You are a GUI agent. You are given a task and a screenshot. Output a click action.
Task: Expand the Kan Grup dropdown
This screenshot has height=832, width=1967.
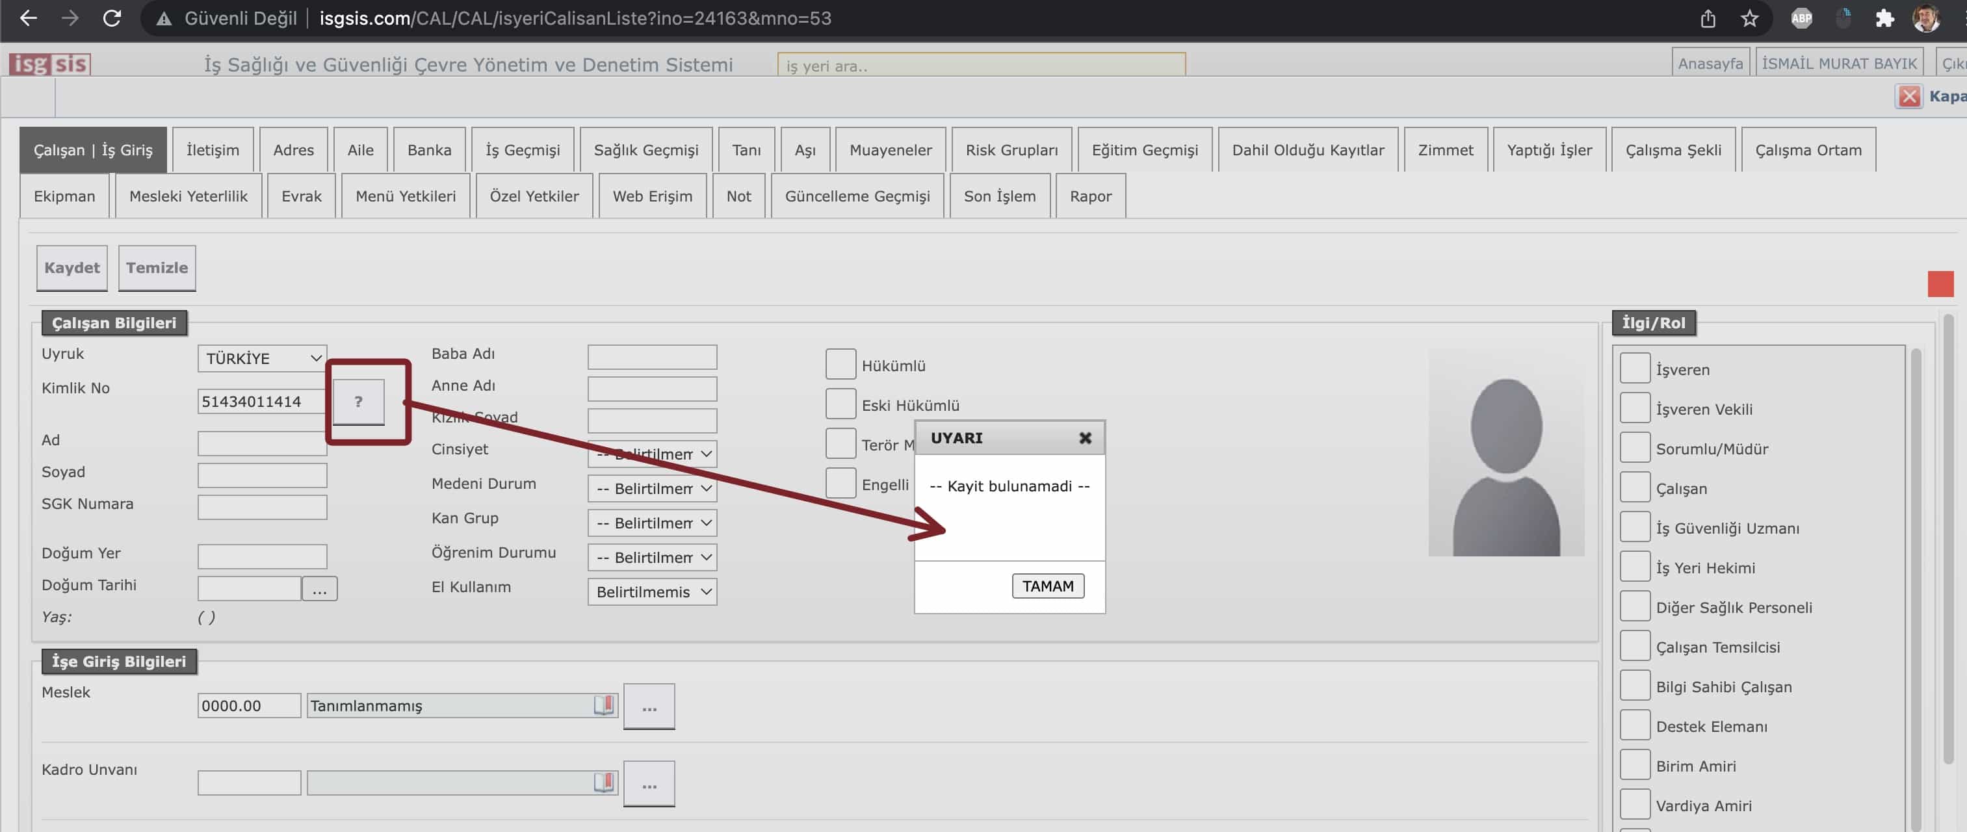pyautogui.click(x=652, y=523)
